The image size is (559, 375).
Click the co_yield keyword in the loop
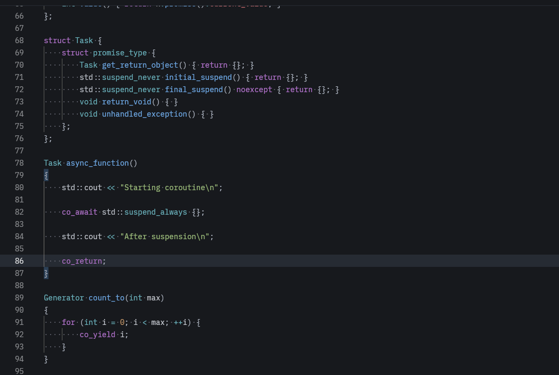click(x=97, y=335)
